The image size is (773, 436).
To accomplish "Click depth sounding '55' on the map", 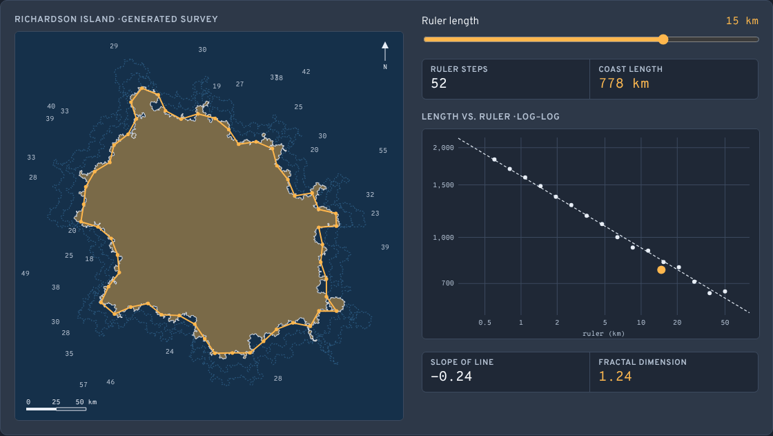I will click(x=383, y=151).
